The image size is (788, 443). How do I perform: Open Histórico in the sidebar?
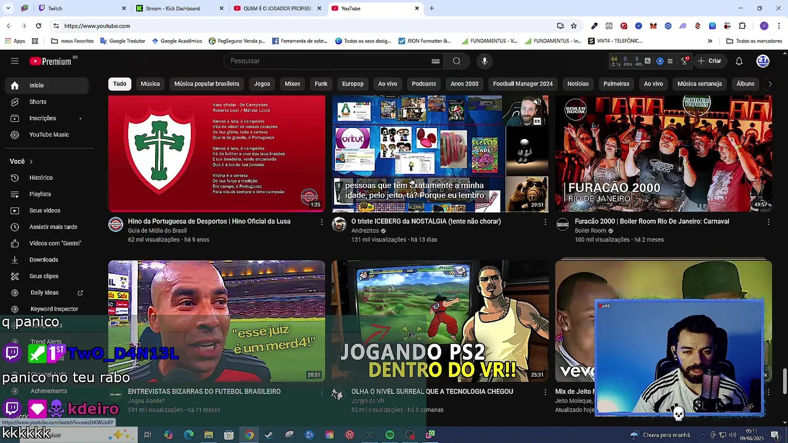pos(48,178)
